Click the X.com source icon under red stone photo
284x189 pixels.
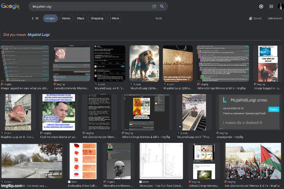(x=2, y=133)
